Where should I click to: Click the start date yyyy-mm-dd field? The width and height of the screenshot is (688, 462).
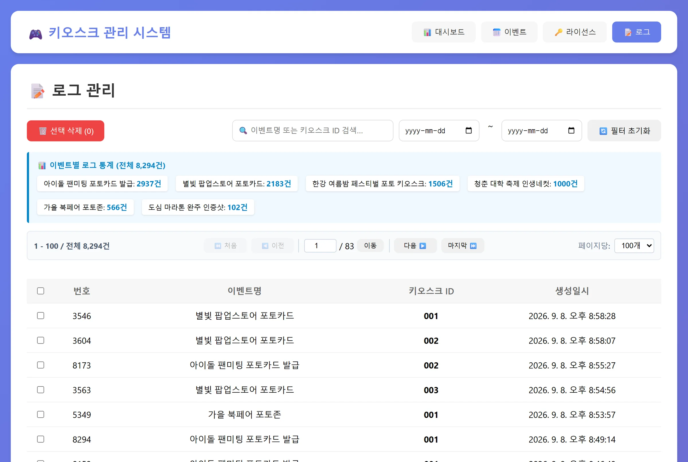coord(439,131)
